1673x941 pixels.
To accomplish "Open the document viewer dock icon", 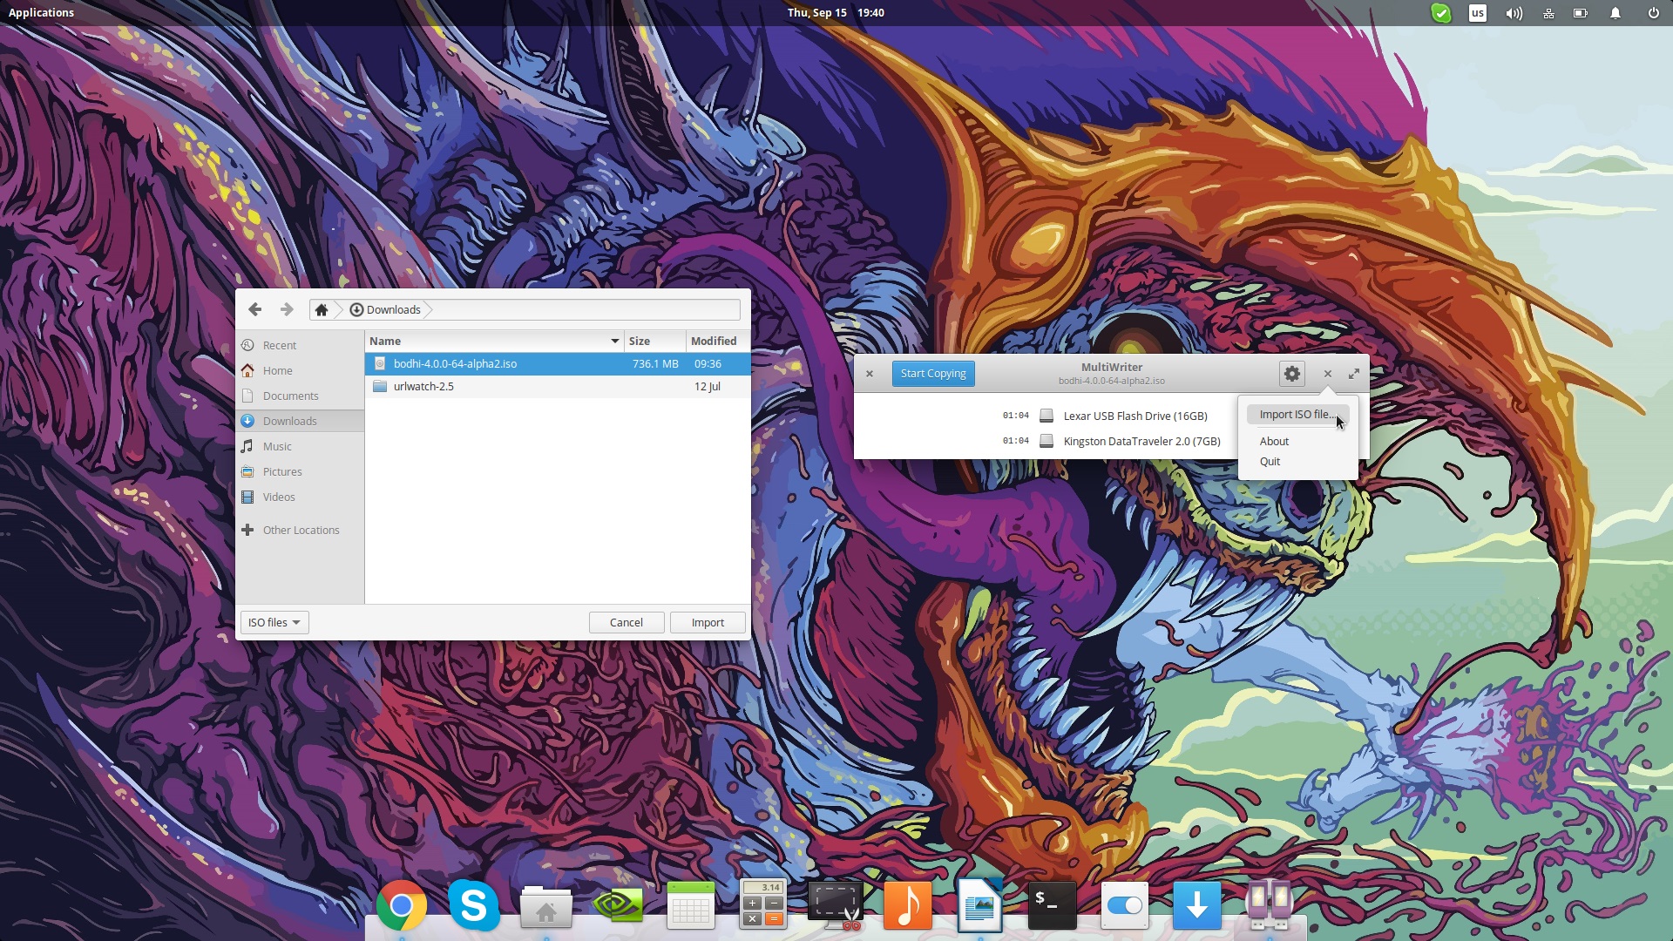I will tap(979, 906).
